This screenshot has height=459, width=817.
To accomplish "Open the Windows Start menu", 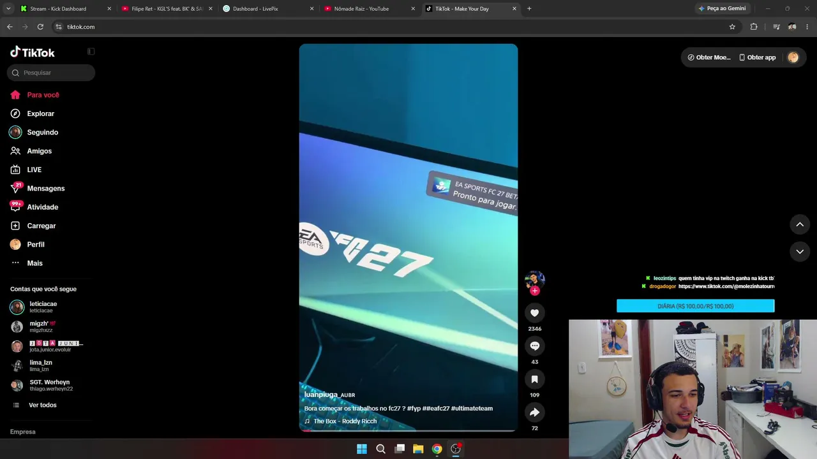I will coord(362,449).
